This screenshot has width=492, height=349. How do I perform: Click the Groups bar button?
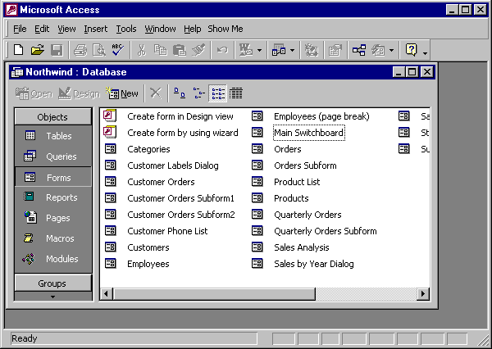(x=52, y=283)
